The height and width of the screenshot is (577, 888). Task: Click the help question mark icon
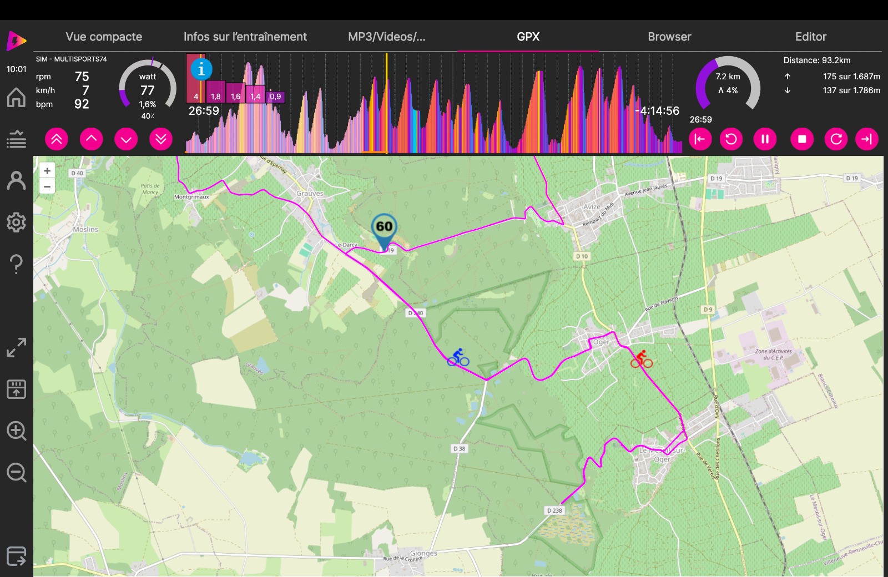point(16,264)
